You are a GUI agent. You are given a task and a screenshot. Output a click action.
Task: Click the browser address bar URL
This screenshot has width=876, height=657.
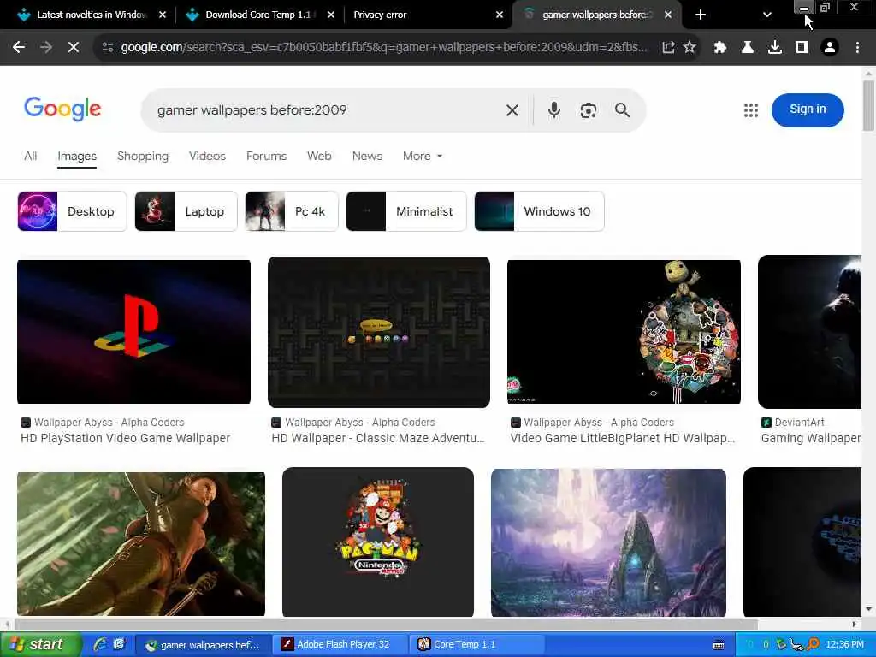[384, 48]
